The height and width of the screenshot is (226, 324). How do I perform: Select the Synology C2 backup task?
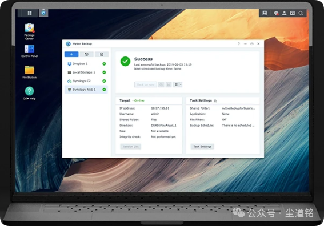point(86,81)
